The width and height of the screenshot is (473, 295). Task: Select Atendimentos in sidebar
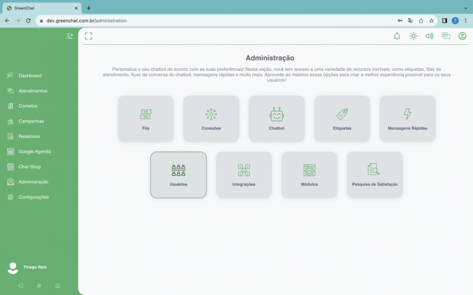tap(33, 91)
